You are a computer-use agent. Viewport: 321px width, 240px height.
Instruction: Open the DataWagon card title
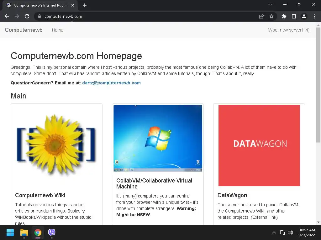click(x=232, y=195)
